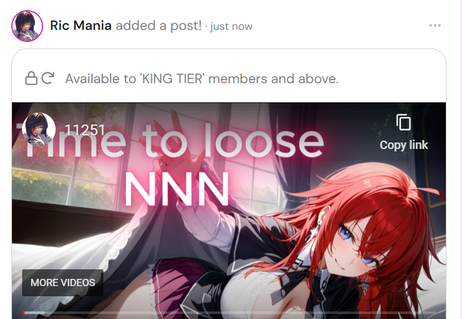The width and height of the screenshot is (462, 319).
Task: Open the video title '11251'
Action: click(84, 130)
